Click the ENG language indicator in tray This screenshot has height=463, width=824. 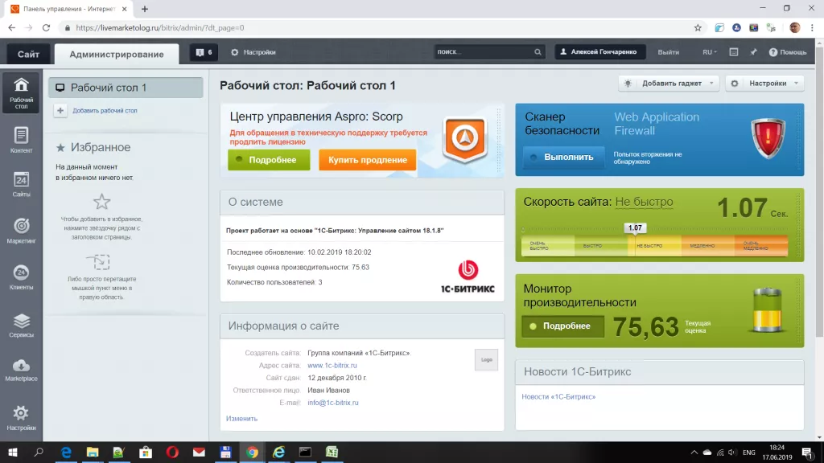tap(749, 452)
